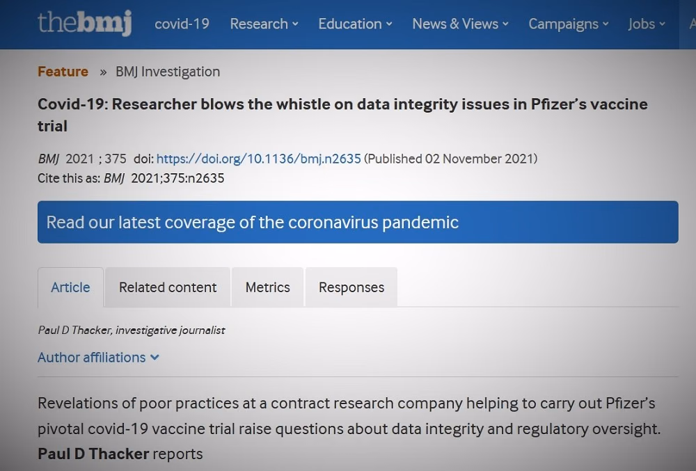View the Responses tab
Screen dimensions: 696x471
351,287
